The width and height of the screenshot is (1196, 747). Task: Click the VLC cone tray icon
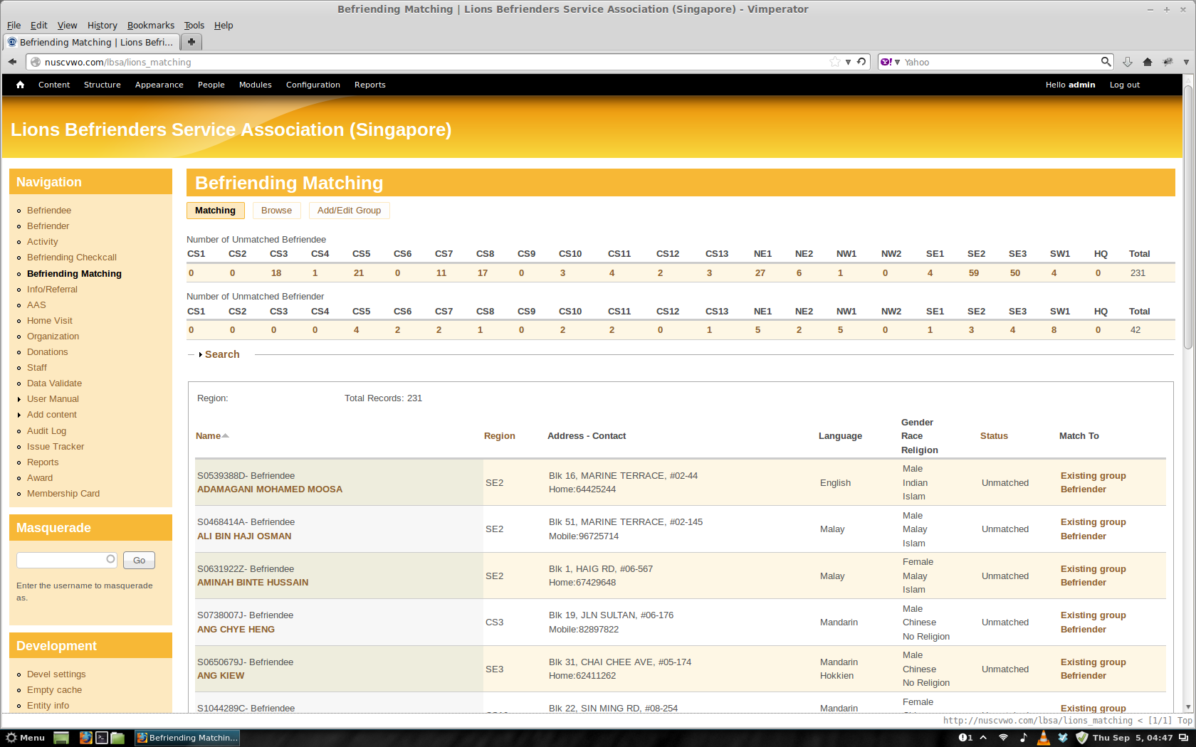(x=1043, y=738)
